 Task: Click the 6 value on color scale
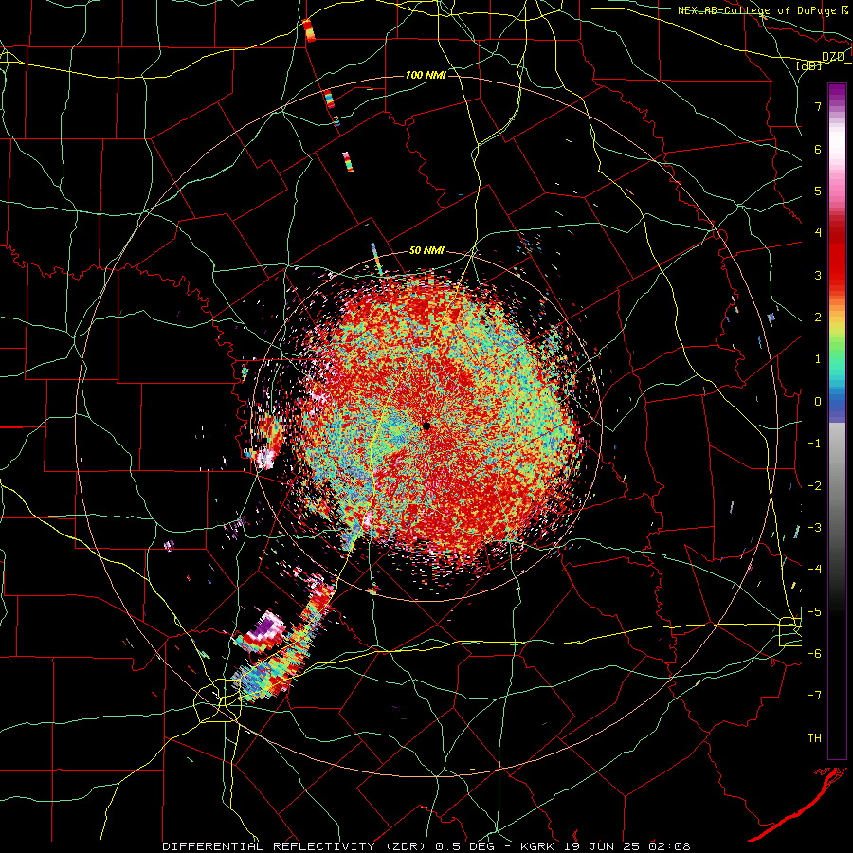tap(818, 149)
